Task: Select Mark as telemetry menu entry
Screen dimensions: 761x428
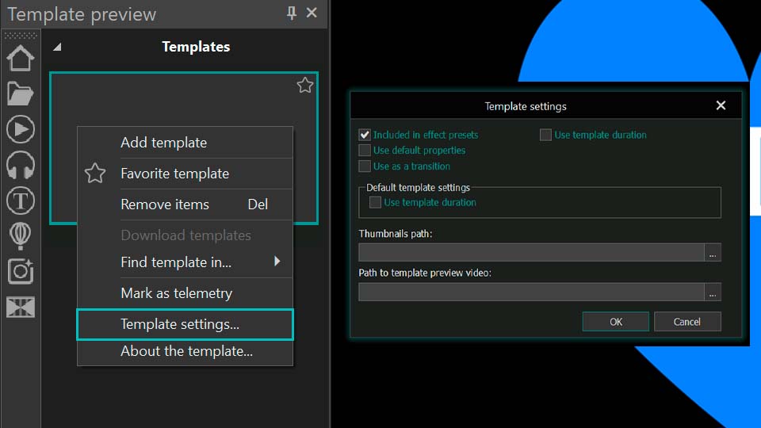Action: pyautogui.click(x=185, y=293)
